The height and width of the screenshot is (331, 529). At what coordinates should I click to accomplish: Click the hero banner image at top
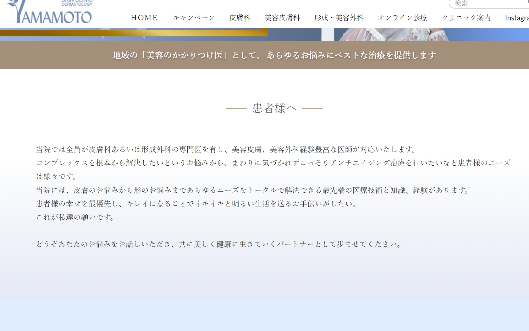264,35
